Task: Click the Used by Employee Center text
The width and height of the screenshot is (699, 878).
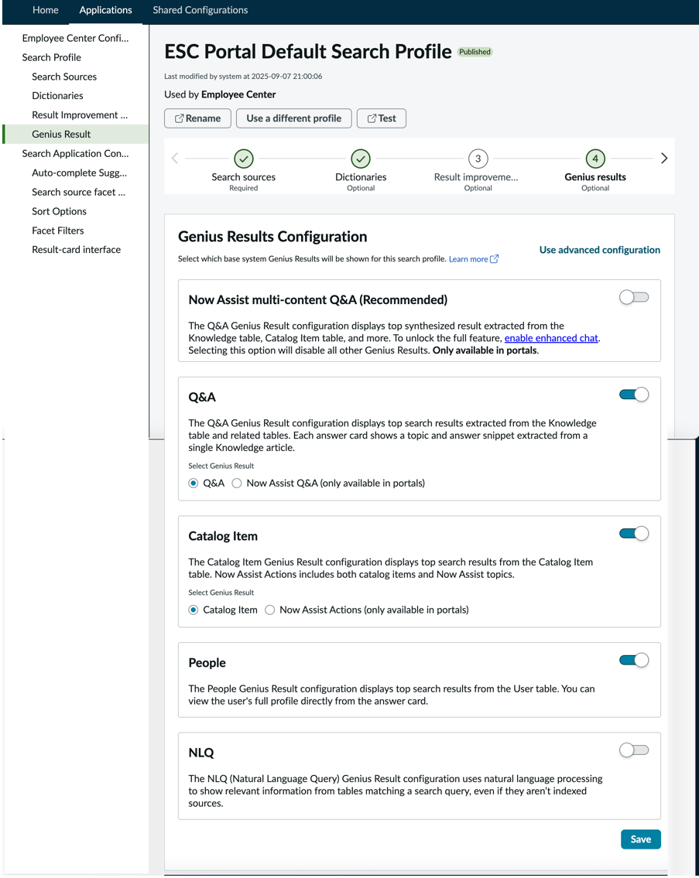Action: 220,94
